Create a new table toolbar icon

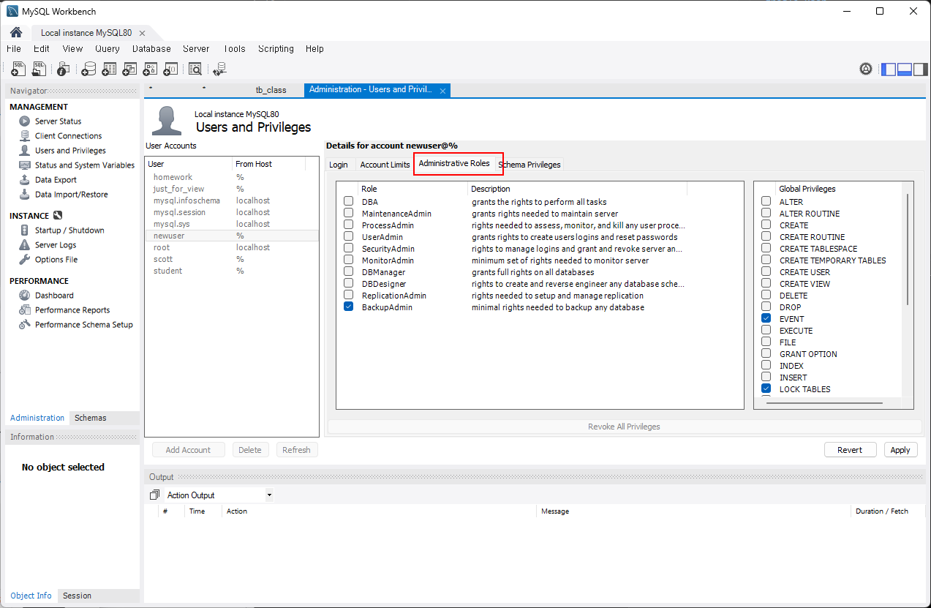coord(109,69)
